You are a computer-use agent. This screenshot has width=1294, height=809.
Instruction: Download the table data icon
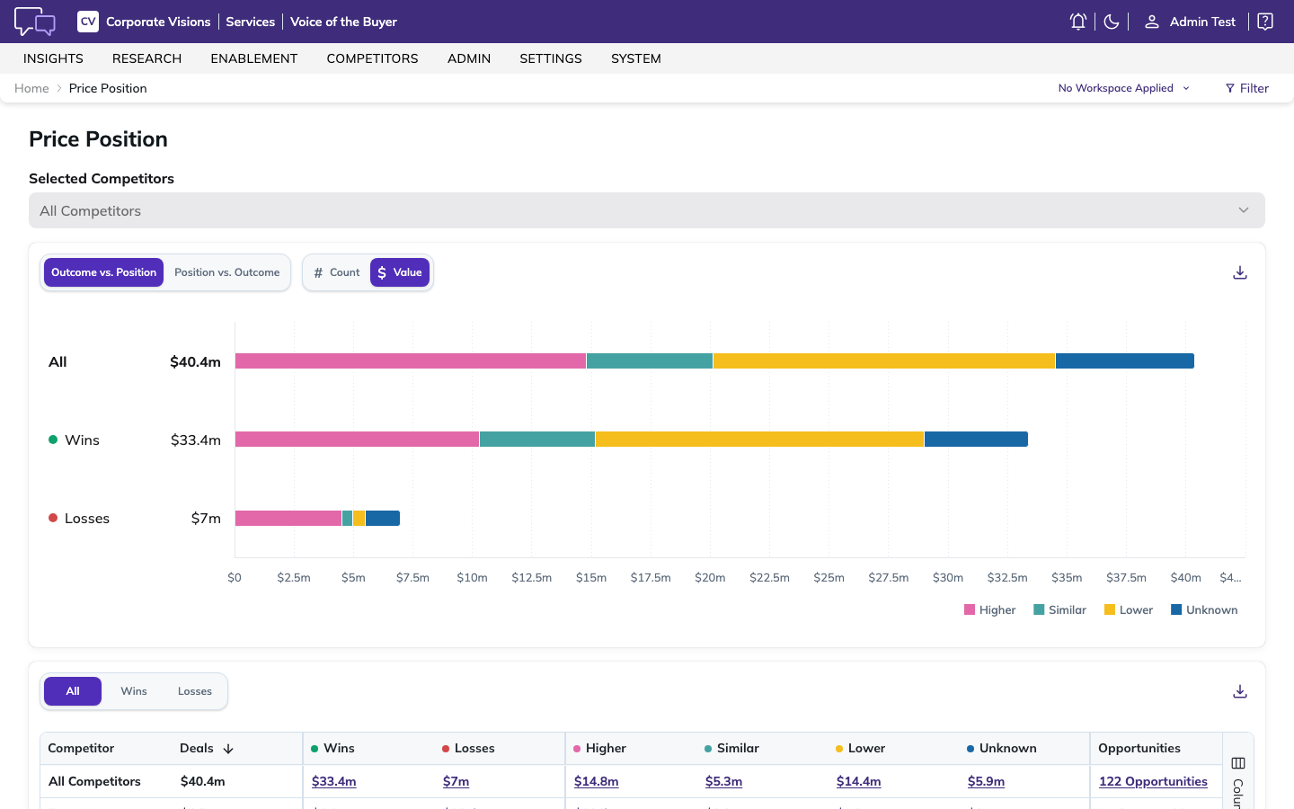(1240, 691)
